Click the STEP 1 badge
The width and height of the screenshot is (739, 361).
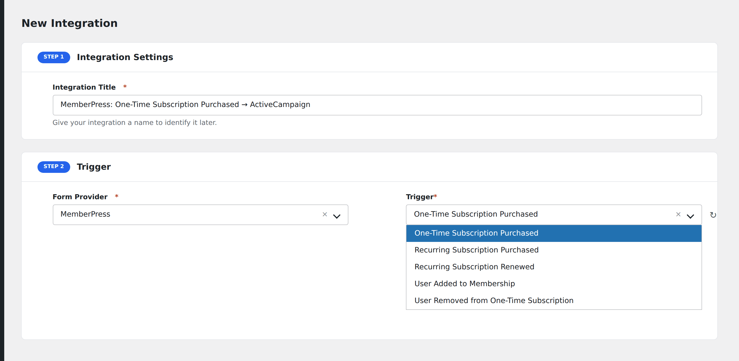(x=54, y=57)
